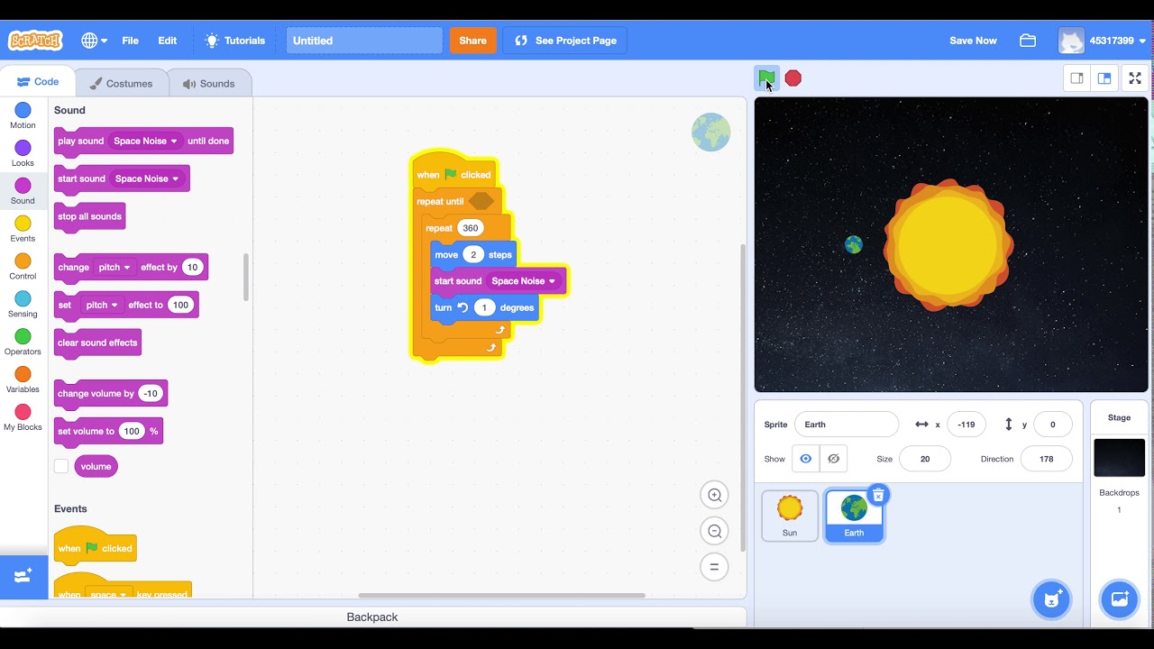Click the 10 value in change pitch block
Viewport: 1154px width, 649px height.
click(x=192, y=267)
